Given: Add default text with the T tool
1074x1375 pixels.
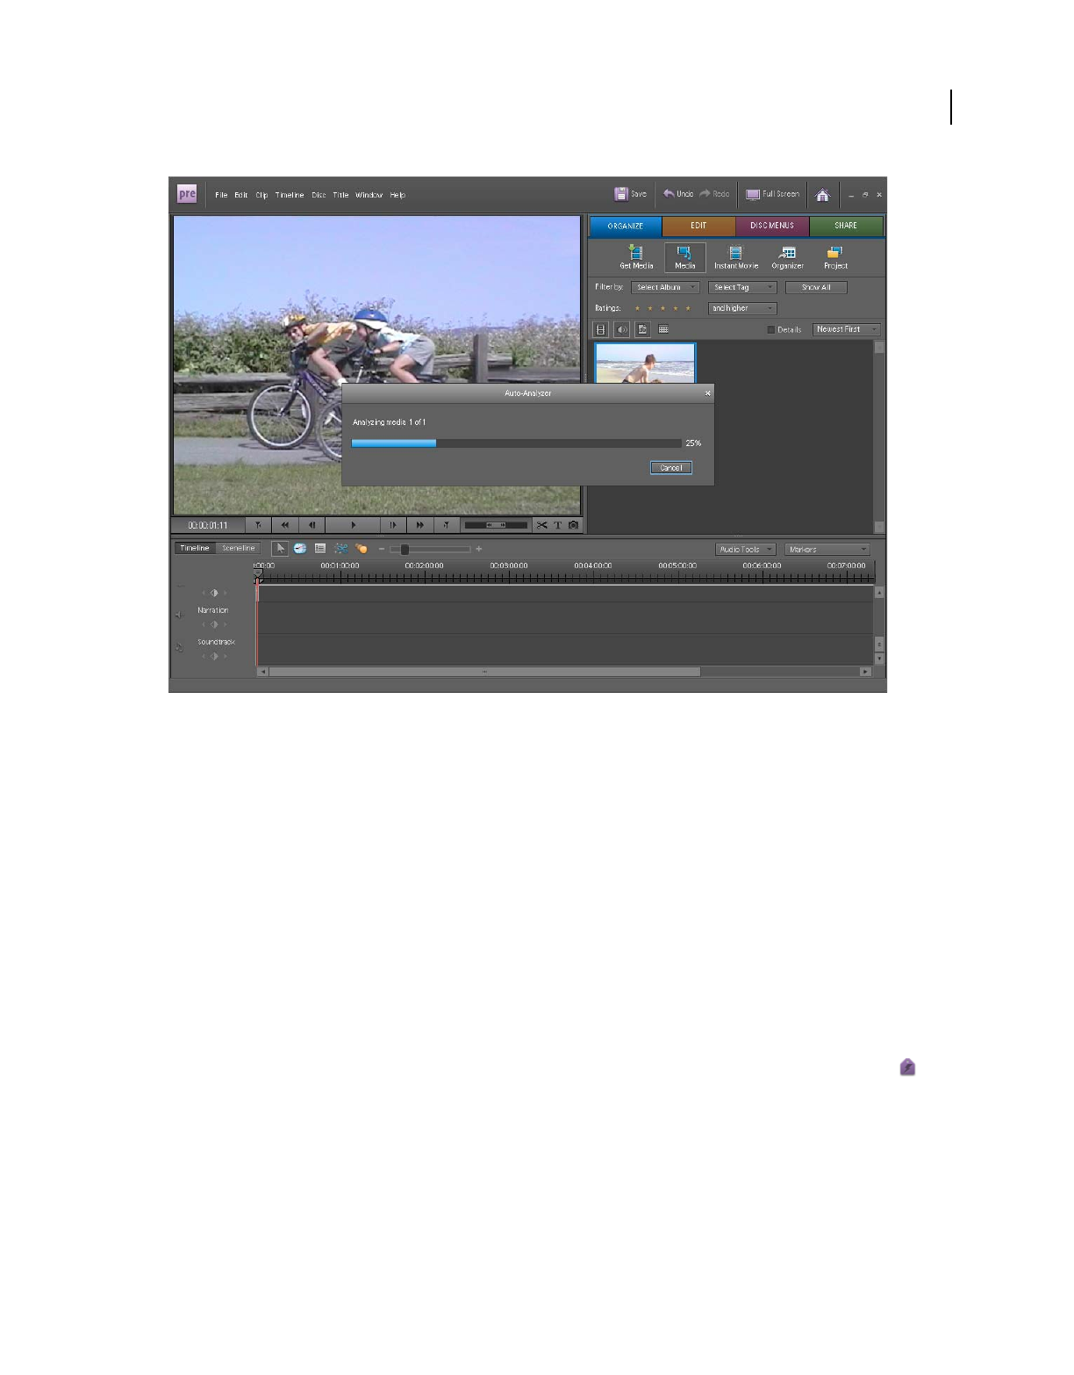Looking at the screenshot, I should tap(557, 525).
